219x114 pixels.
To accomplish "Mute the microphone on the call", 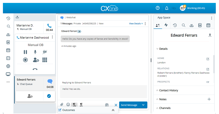I will coord(35,52).
